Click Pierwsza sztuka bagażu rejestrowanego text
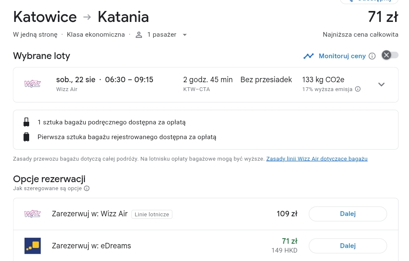409x261 pixels. (127, 137)
